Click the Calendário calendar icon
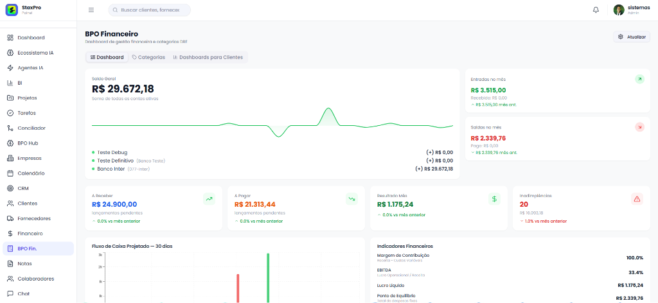This screenshot has width=658, height=303. click(x=10, y=173)
